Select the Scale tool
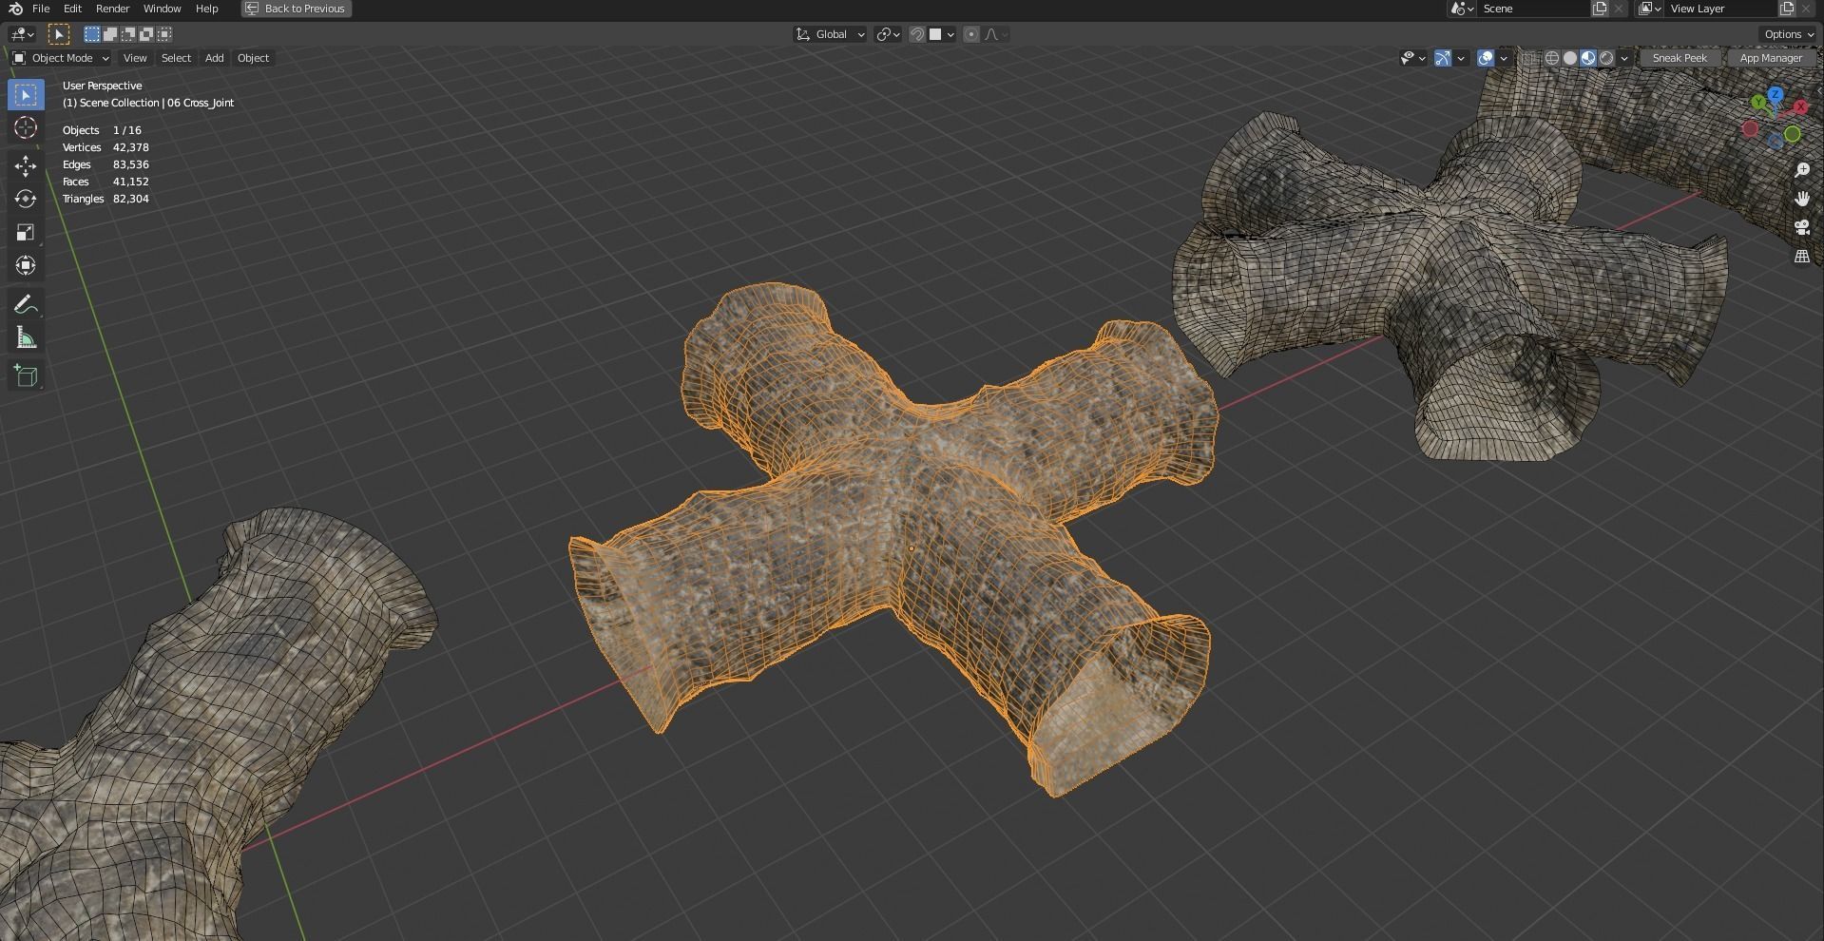This screenshot has width=1824, height=941. (26, 232)
